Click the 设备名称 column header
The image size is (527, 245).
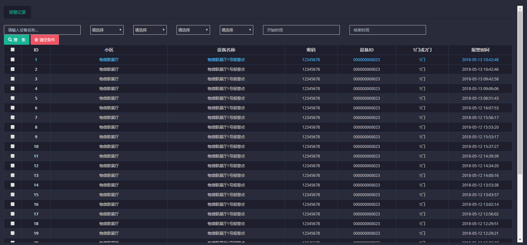pos(226,50)
